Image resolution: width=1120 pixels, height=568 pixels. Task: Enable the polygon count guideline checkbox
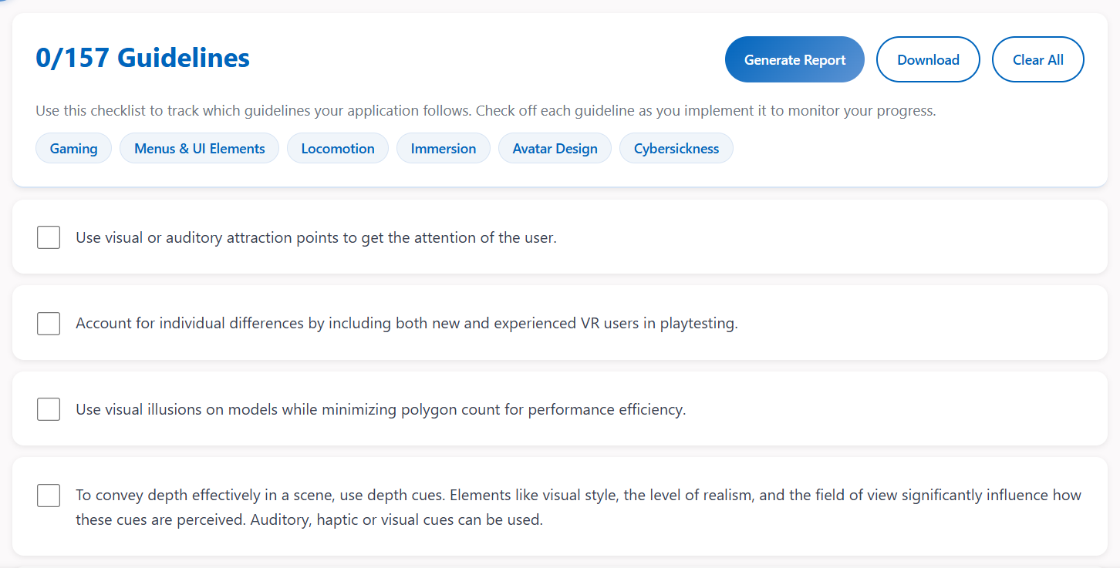(x=49, y=409)
